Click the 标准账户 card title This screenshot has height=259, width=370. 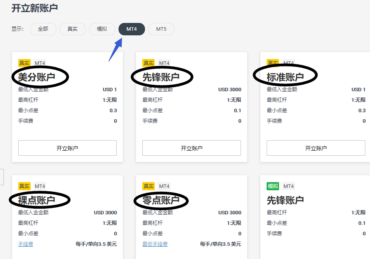pos(285,77)
